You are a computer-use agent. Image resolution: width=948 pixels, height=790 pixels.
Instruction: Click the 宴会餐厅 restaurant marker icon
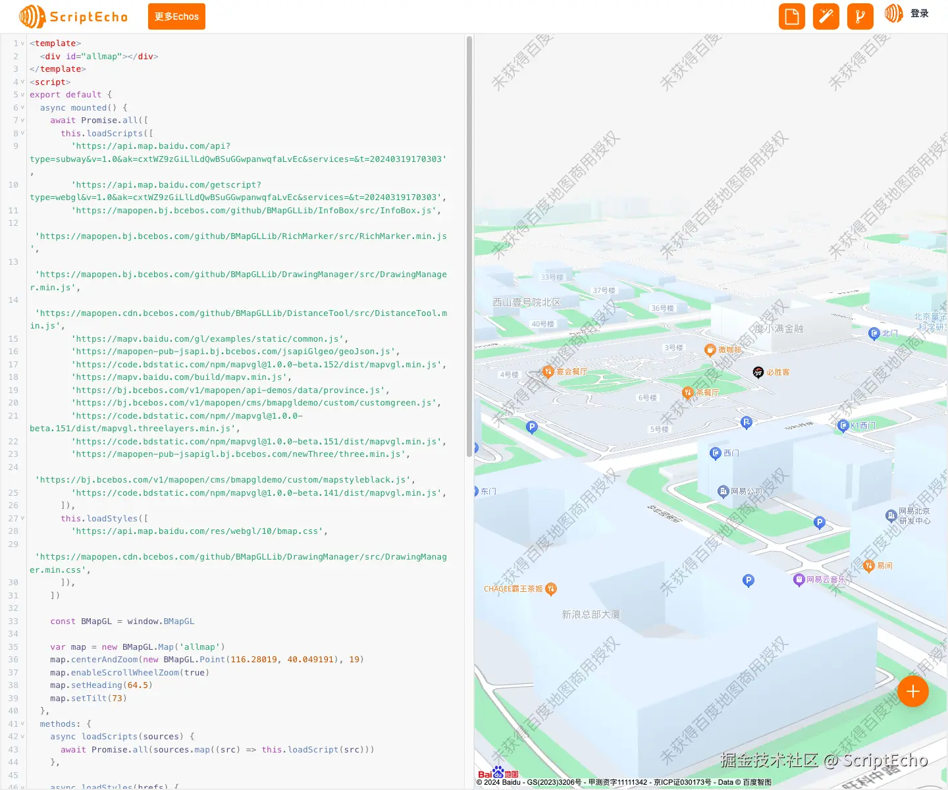tap(548, 372)
